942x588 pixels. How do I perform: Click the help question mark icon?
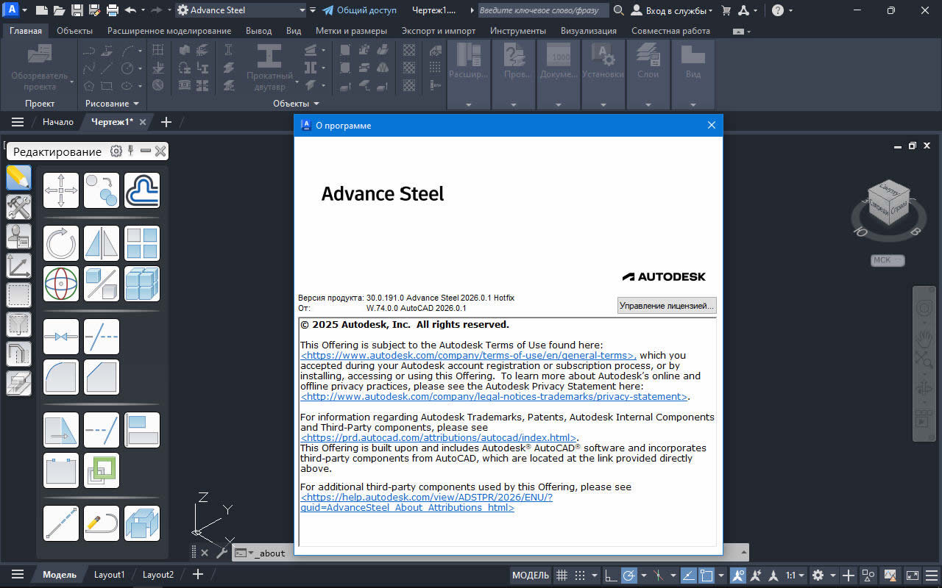(x=778, y=10)
